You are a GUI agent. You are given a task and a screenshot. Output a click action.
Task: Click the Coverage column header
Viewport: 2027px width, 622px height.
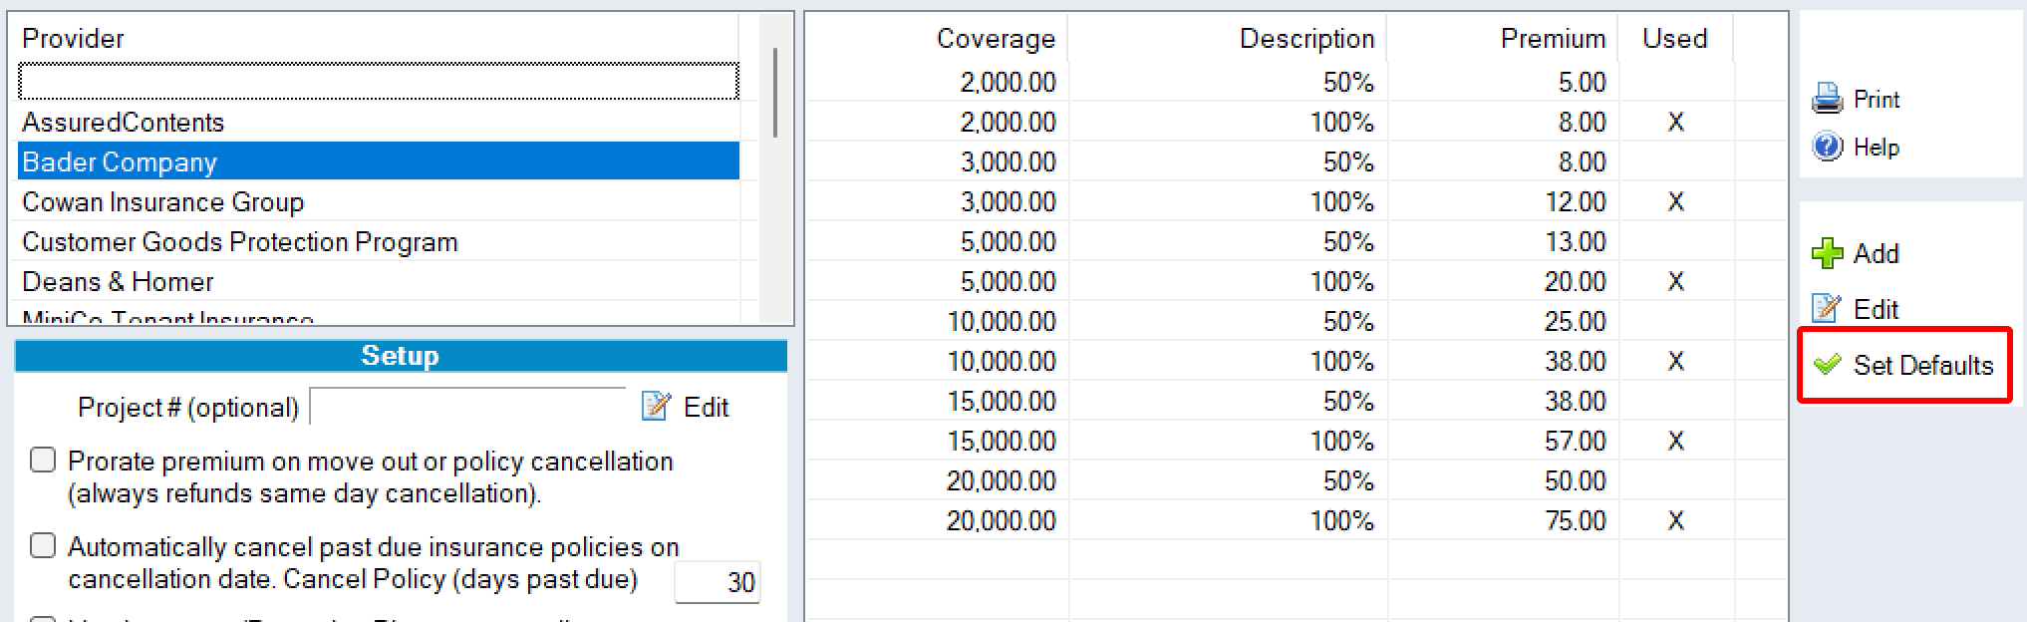[x=937, y=38]
